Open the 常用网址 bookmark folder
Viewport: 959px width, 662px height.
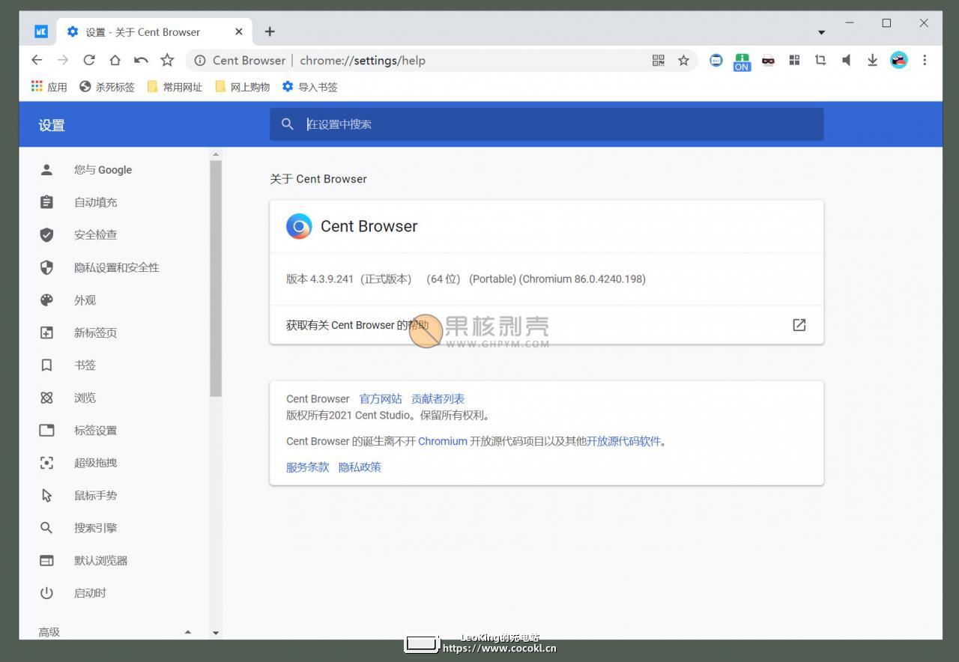175,87
